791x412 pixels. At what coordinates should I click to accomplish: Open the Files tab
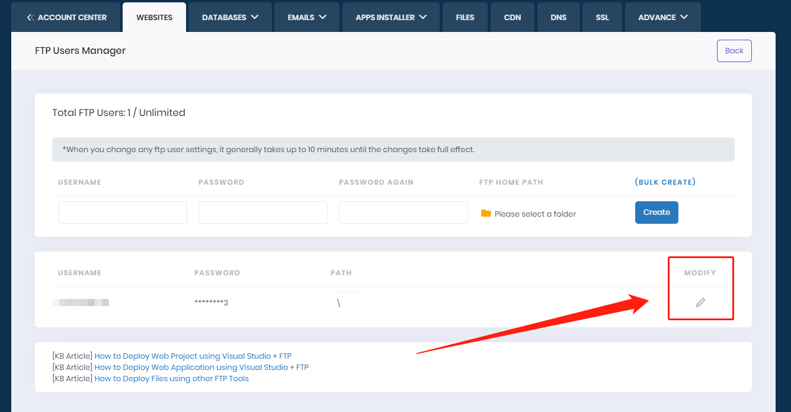click(x=465, y=18)
